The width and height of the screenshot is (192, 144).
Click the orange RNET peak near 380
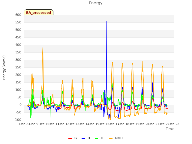[x=43, y=48]
